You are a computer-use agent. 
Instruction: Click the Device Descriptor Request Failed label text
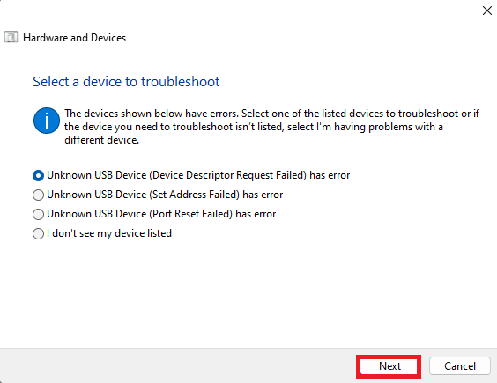point(198,175)
